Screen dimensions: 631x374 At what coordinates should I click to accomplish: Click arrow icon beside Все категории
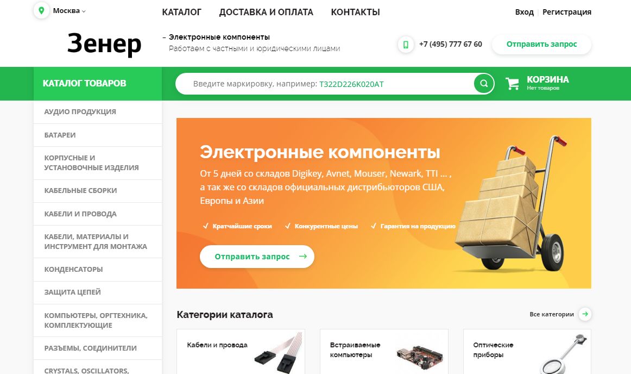coord(585,314)
